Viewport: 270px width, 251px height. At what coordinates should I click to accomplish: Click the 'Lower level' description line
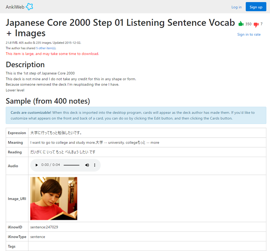[x=15, y=90]
